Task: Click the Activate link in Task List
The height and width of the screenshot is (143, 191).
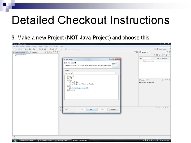Action: click(x=164, y=58)
